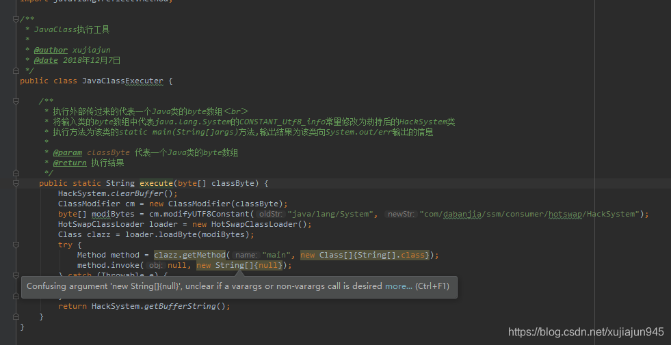Click the modiBytes variable in its declaration
671x345 pixels.
[x=113, y=215]
